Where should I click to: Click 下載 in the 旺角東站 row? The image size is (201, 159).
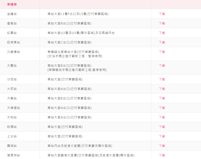click(162, 42)
